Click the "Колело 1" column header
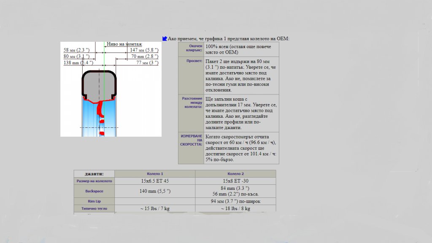 coord(155,174)
